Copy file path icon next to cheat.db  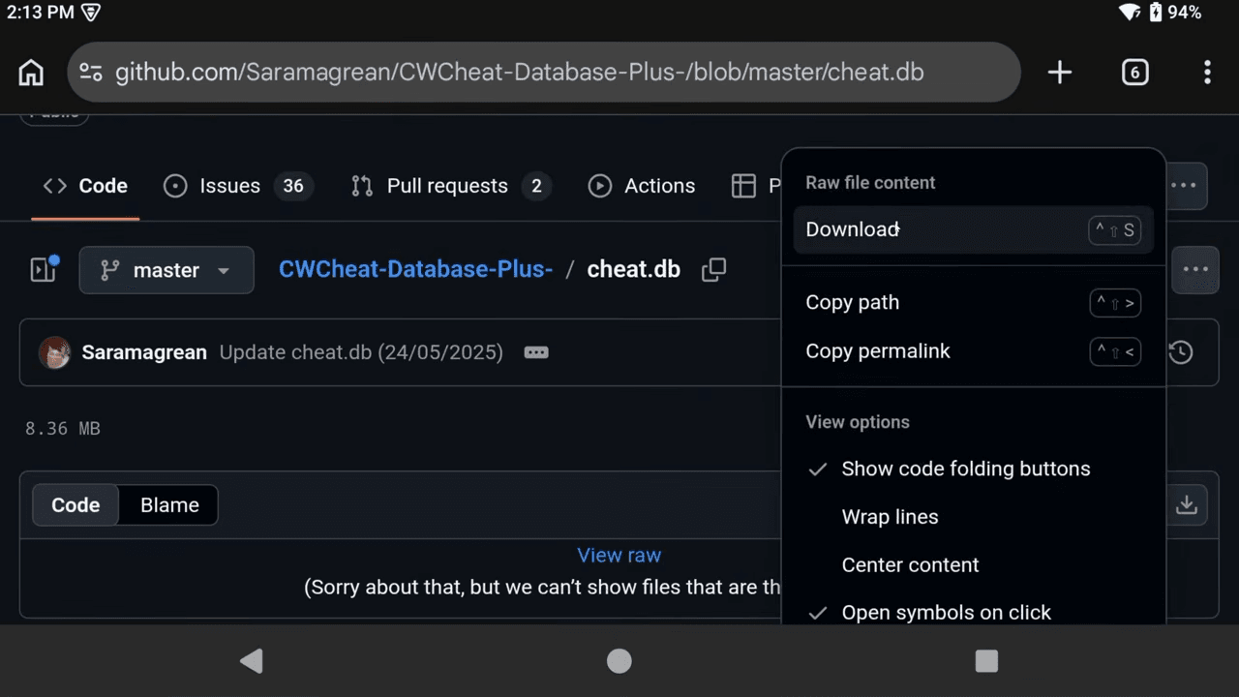coord(713,269)
